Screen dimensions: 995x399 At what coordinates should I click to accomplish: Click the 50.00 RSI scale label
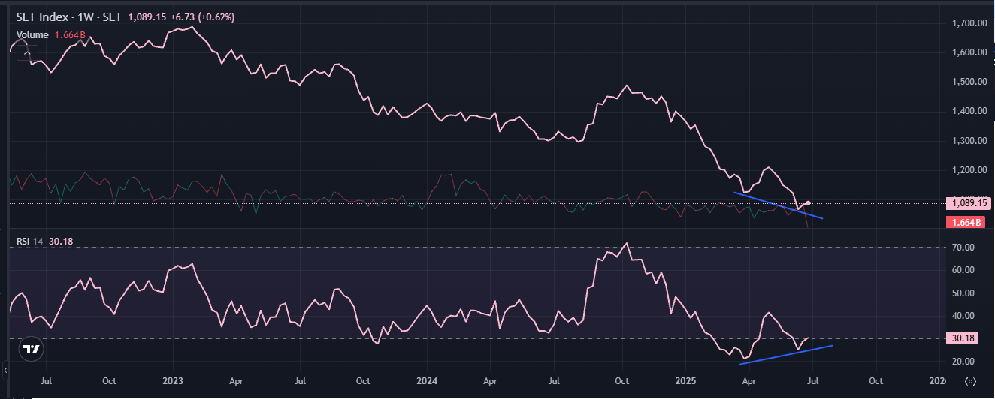coord(963,292)
